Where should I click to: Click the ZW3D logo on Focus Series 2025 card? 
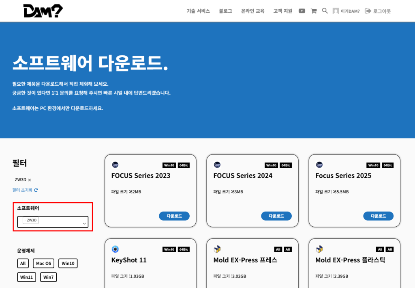point(320,164)
